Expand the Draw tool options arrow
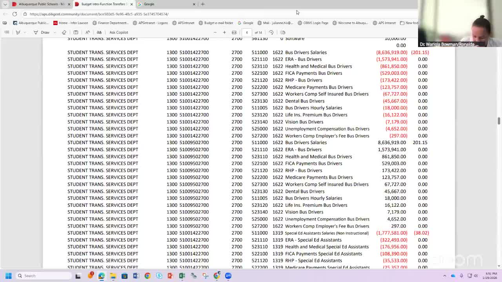The image size is (502, 282). (55, 32)
